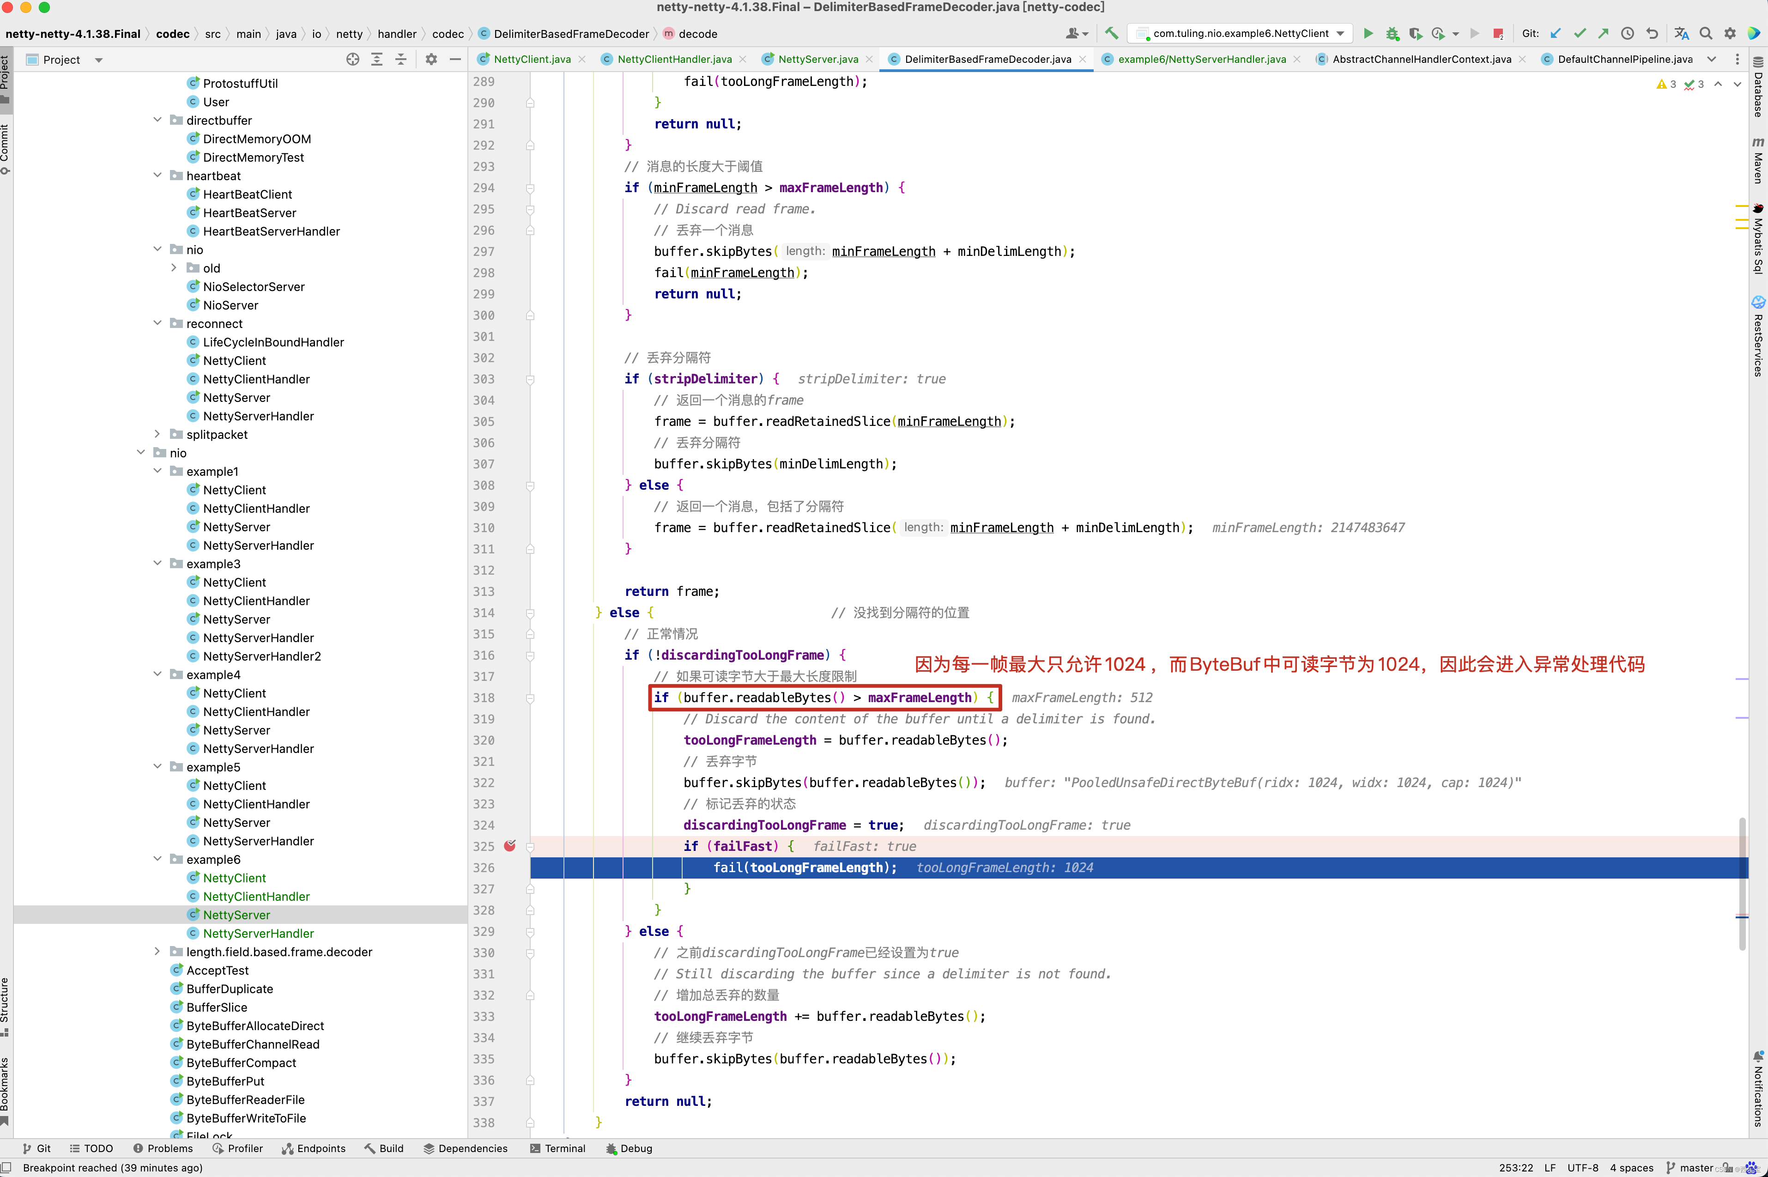Expand all in Project panel

point(377,59)
